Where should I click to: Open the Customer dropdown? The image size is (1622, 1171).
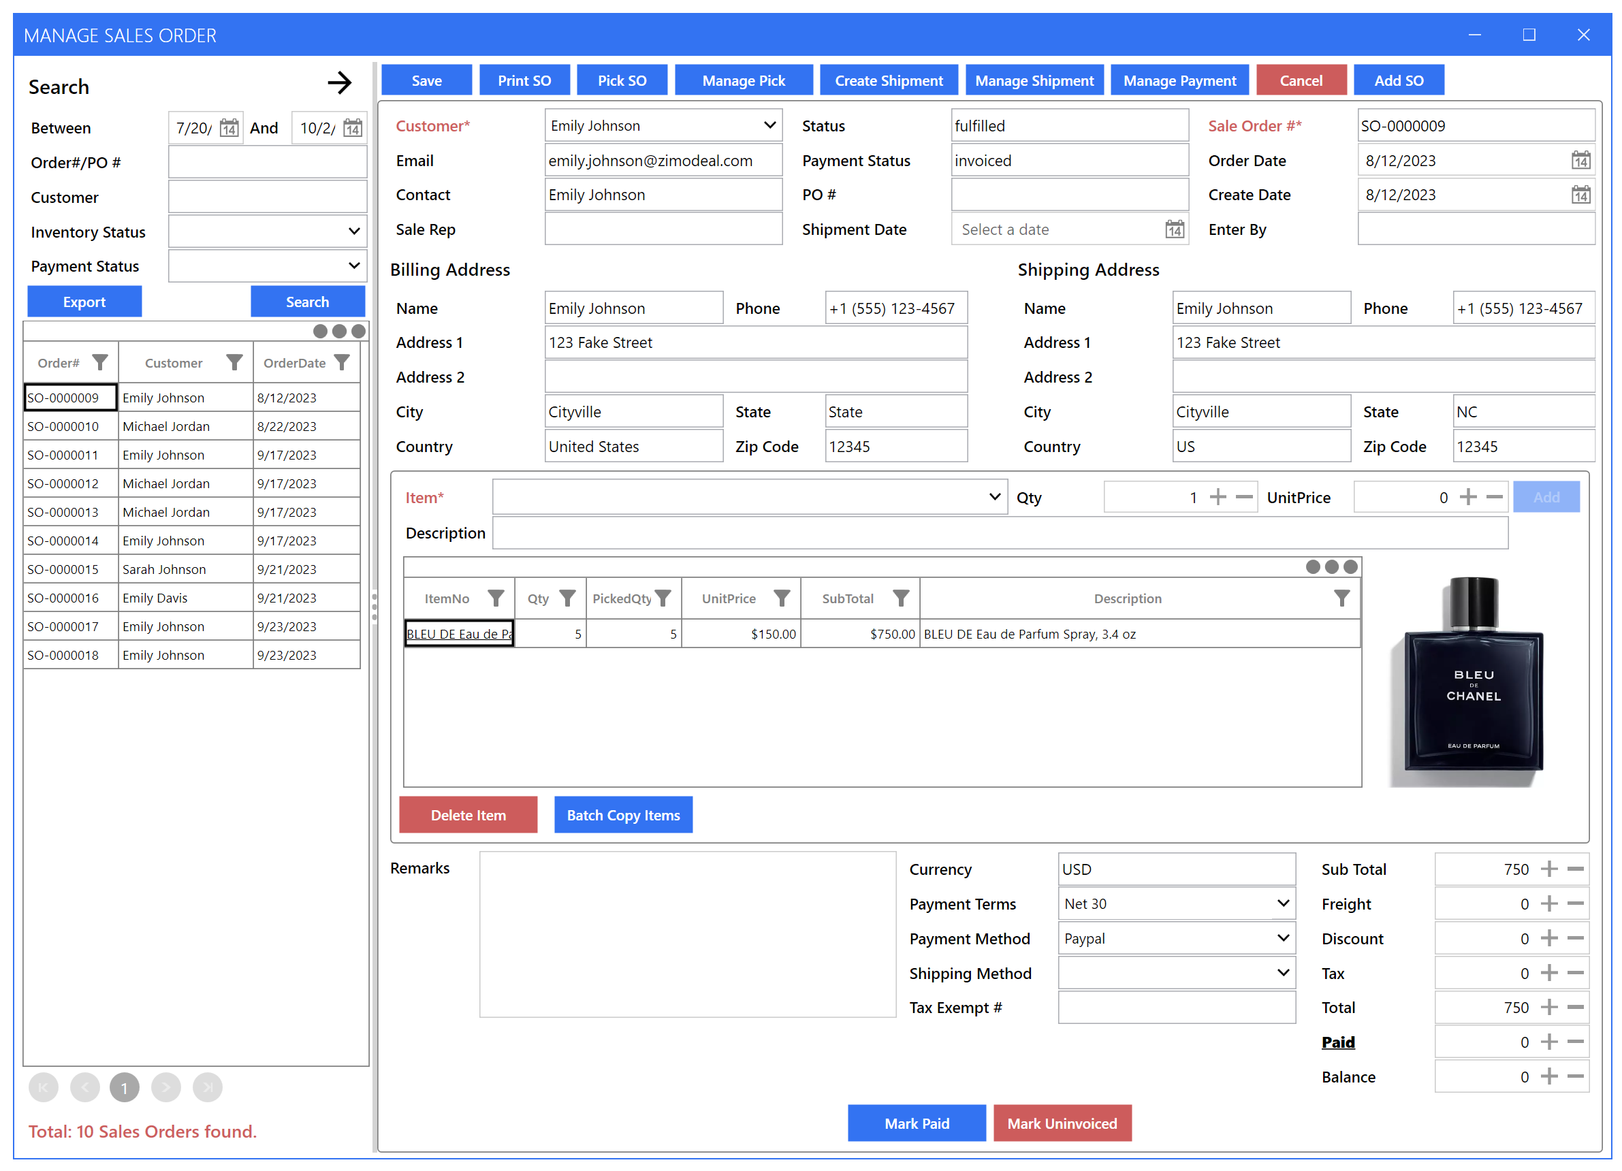tap(769, 125)
